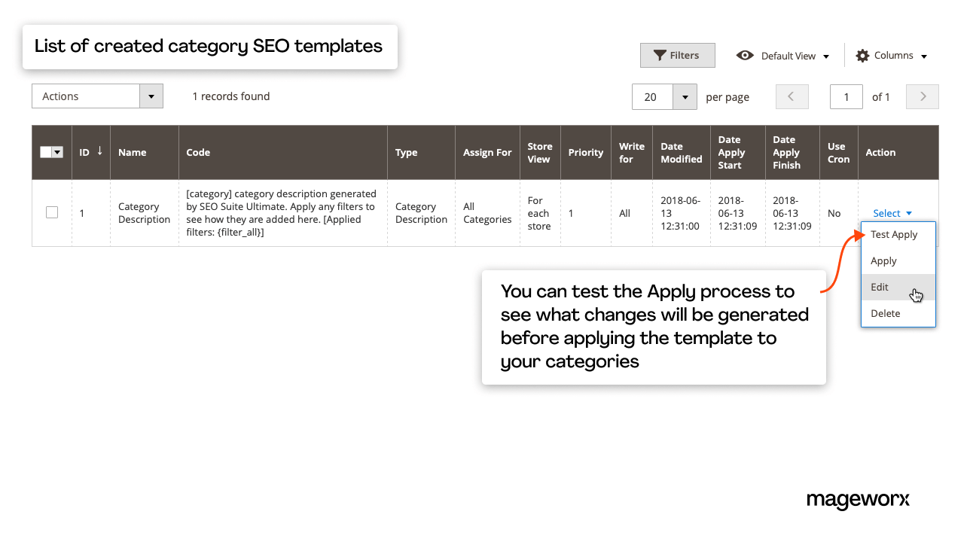Expand the Default View dropdown chevron
Image resolution: width=970 pixels, height=548 pixels.
point(826,55)
